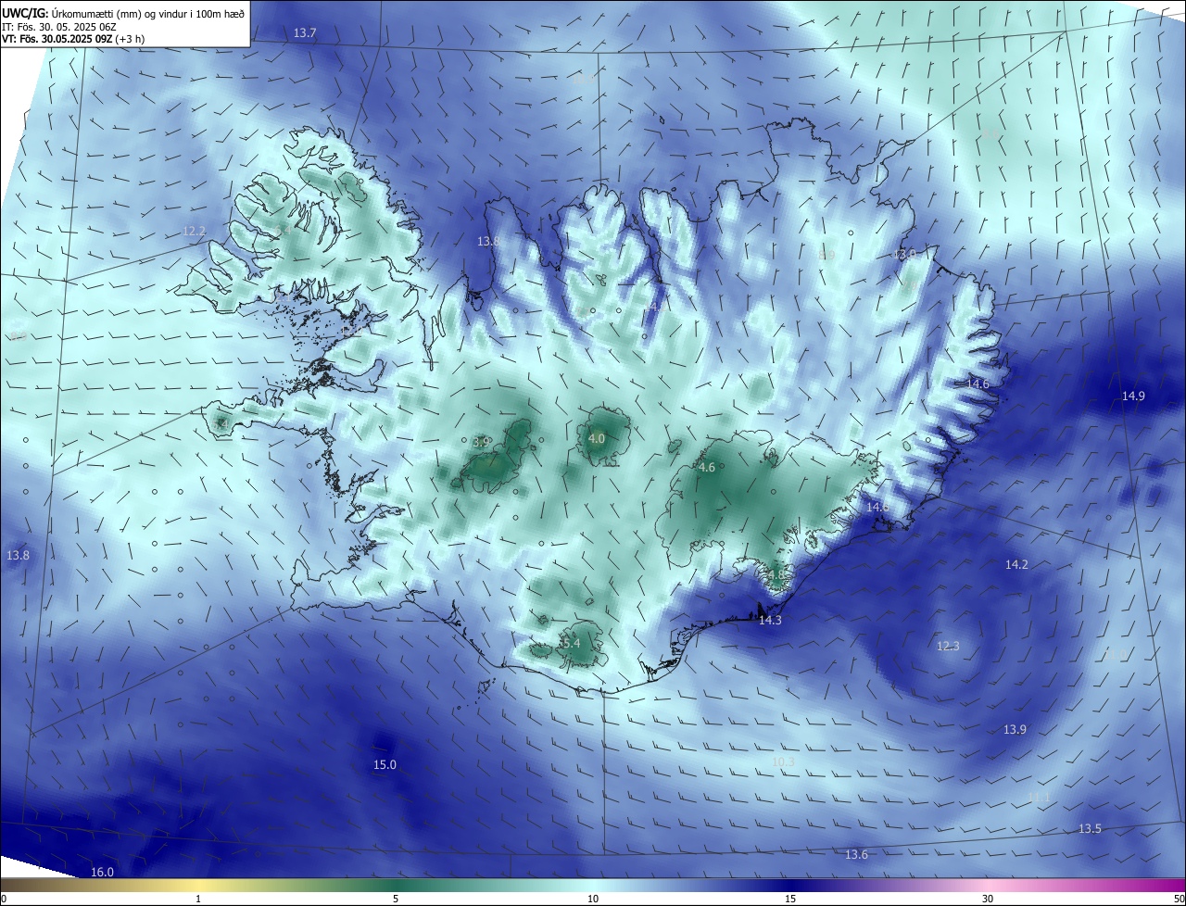Click the "UWC/IG: Úrkomumætti (mm) og vindur" title line
The height and width of the screenshot is (906, 1186).
[x=123, y=13]
